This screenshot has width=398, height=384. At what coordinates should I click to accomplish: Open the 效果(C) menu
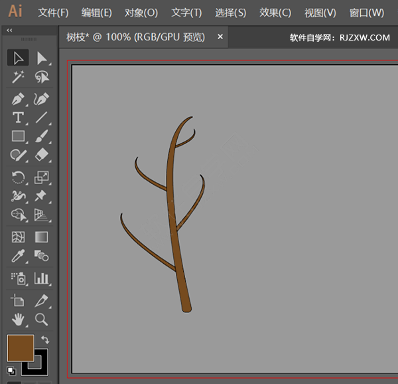click(275, 13)
